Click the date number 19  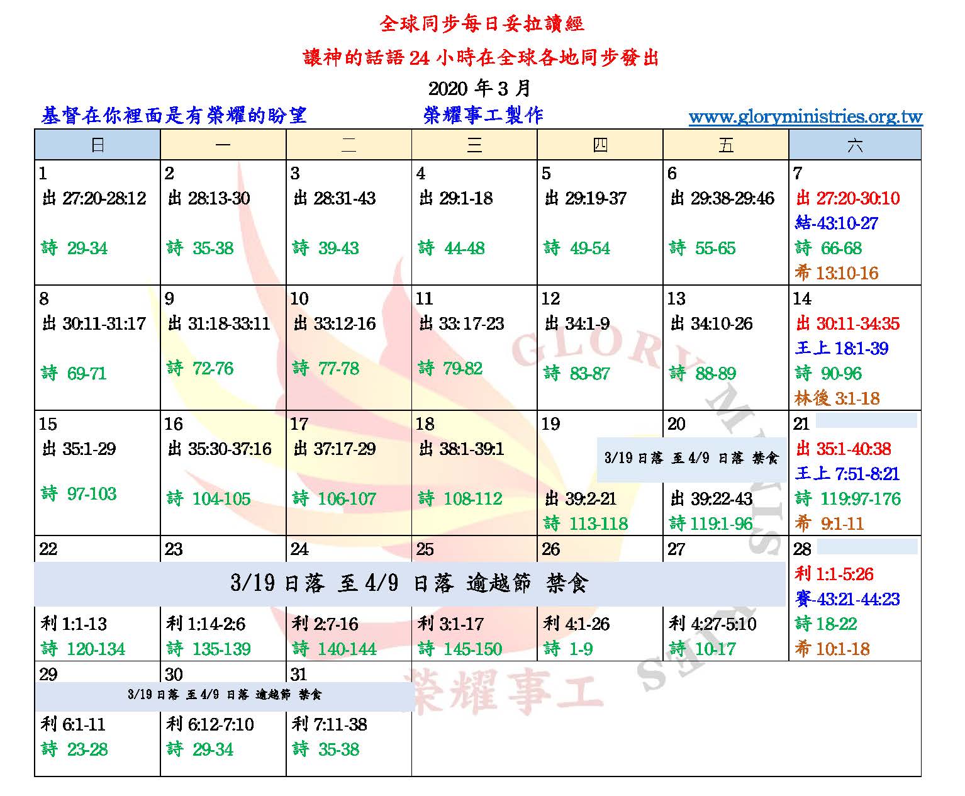pyautogui.click(x=550, y=423)
